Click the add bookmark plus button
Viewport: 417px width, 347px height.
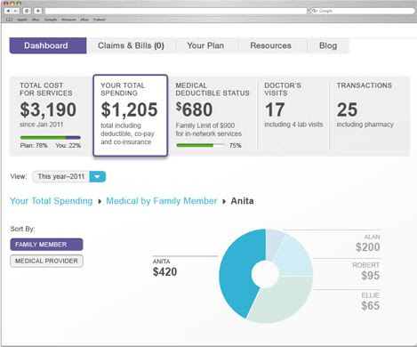pos(38,11)
